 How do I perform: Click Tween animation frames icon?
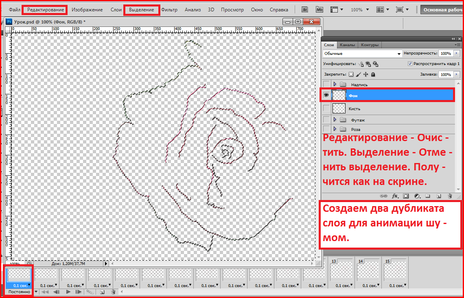pos(90,292)
